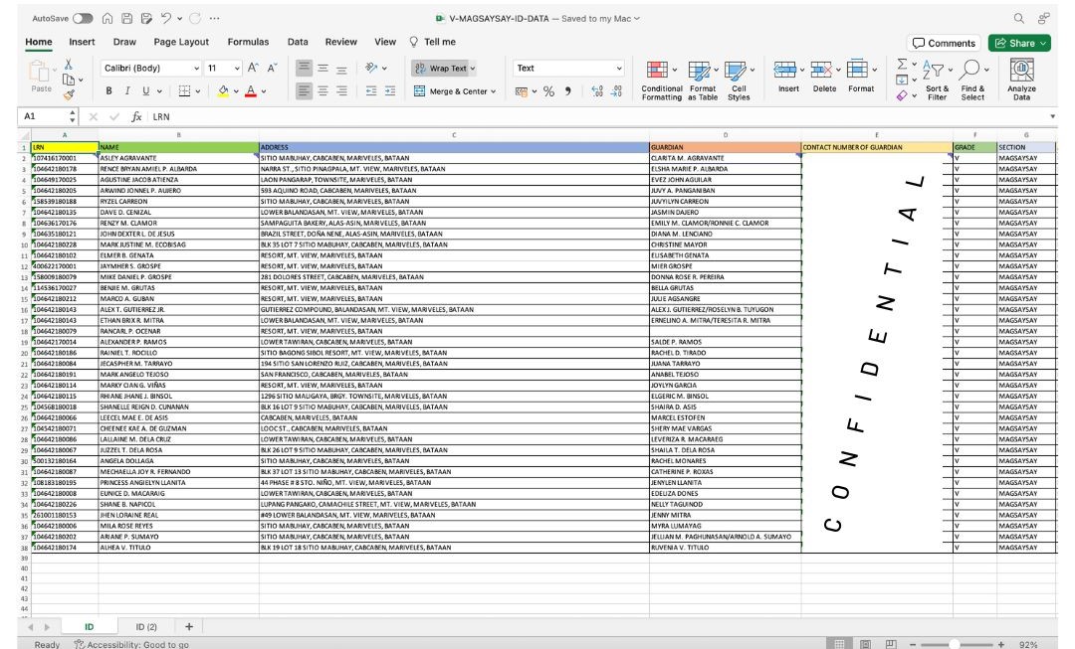Open the Page Layout ribbon tab
The height and width of the screenshot is (649, 1075).
181,42
